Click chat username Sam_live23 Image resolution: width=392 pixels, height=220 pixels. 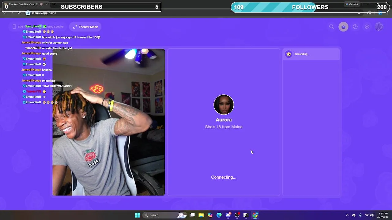[33, 26]
